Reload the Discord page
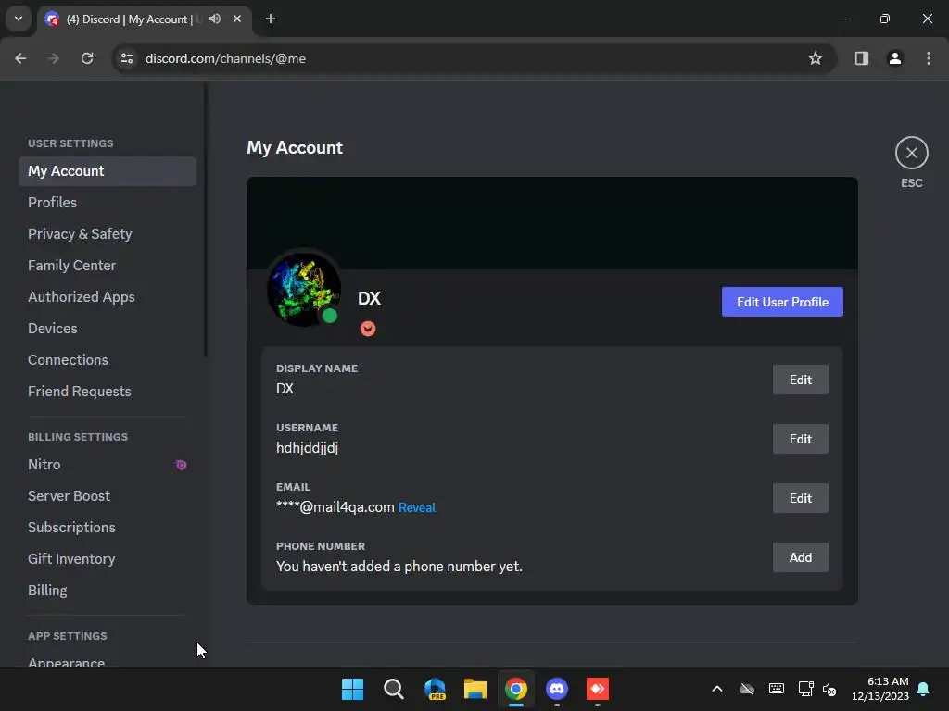 87,58
